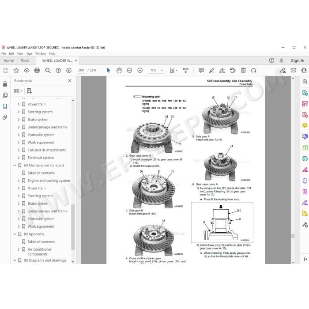Expand the Electrical system bookmark

[x=19, y=158]
